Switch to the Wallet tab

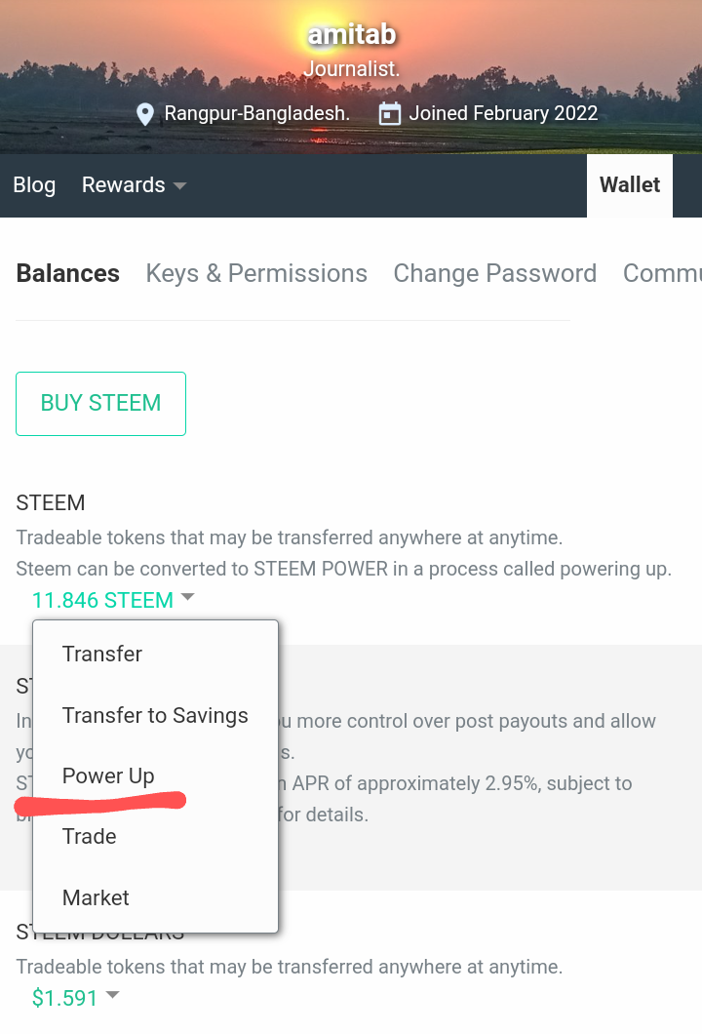[x=630, y=185]
